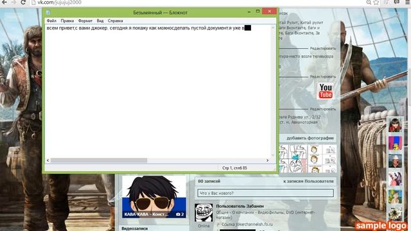Open Chrome's hamburger menu
This screenshot has width=411, height=231.
[x=407, y=2]
